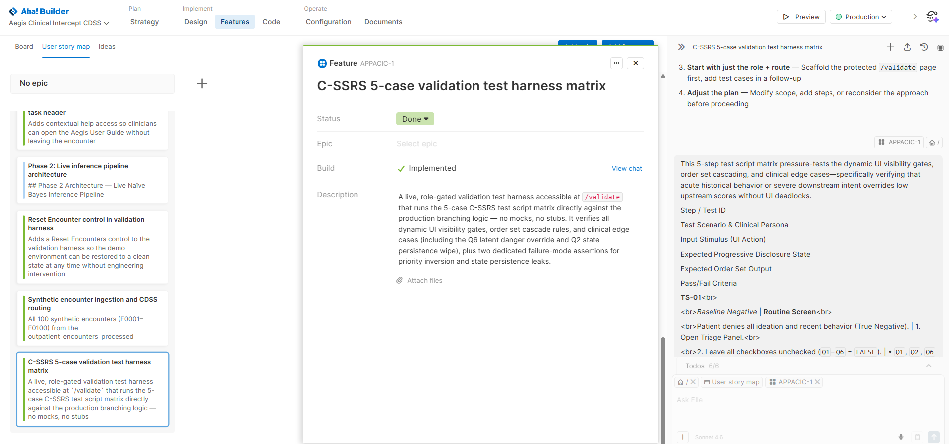The image size is (949, 444).
Task: Open the Elle AI assistant icon
Action: click(x=932, y=17)
